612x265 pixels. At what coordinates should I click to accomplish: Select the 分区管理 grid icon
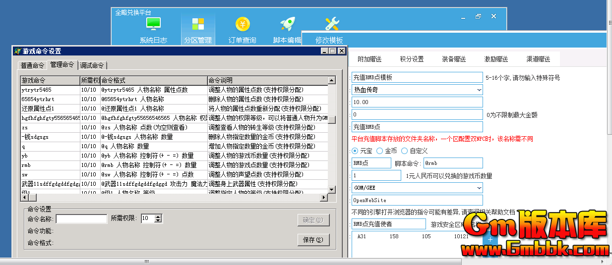point(198,24)
